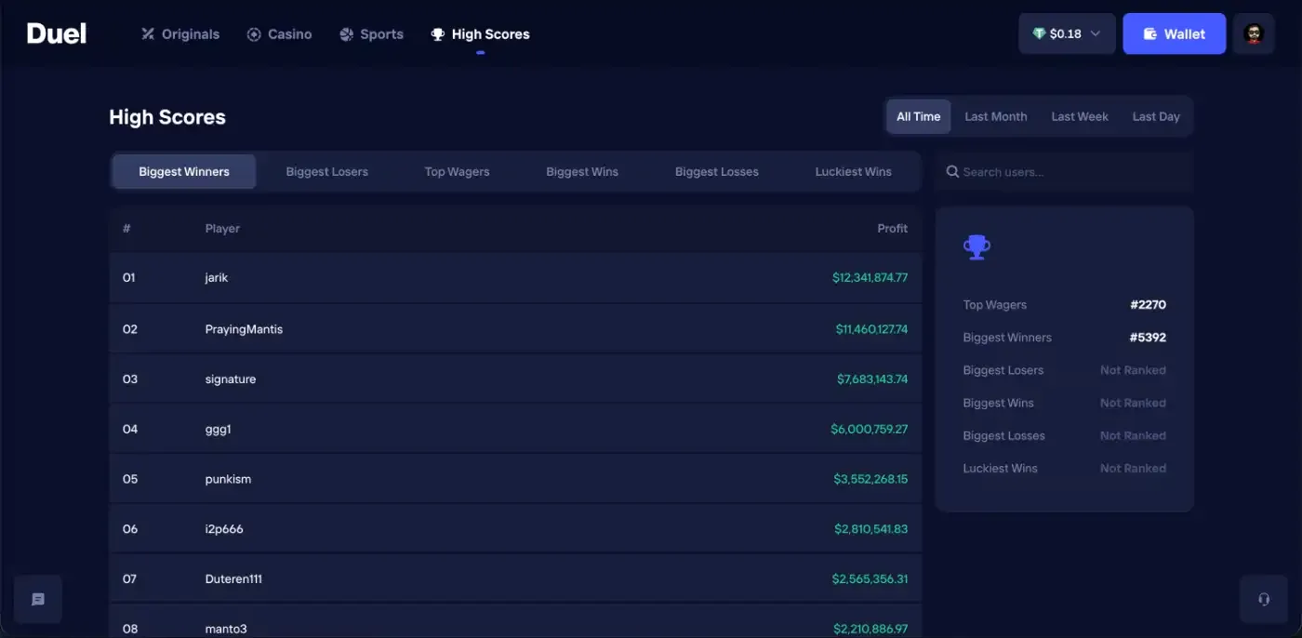Click Biggest Losses label in ranking card

tap(1003, 435)
